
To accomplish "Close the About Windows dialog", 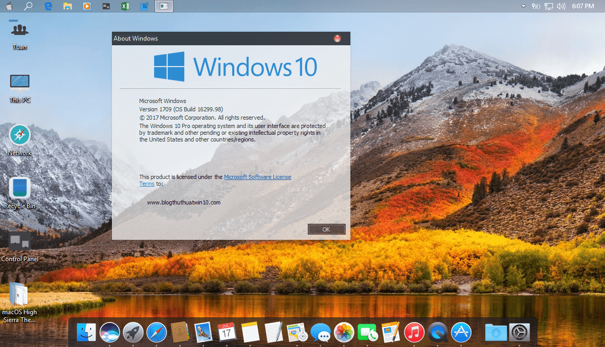I will pyautogui.click(x=337, y=38).
